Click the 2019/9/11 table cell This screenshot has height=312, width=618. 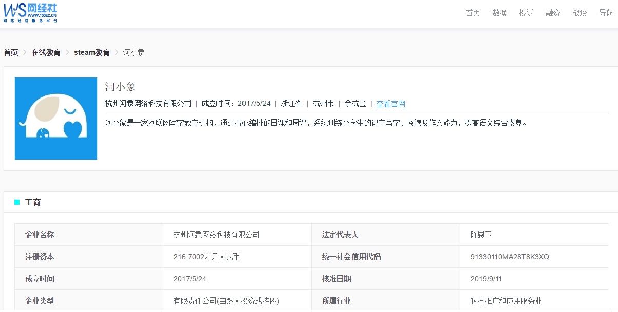click(486, 279)
